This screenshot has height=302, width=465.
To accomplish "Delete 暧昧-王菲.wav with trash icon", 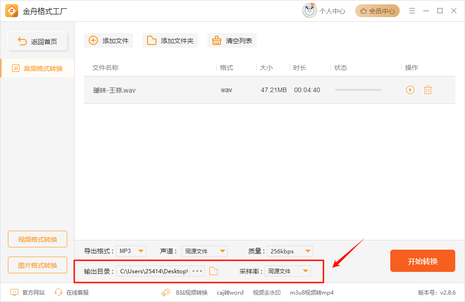I will pos(427,90).
